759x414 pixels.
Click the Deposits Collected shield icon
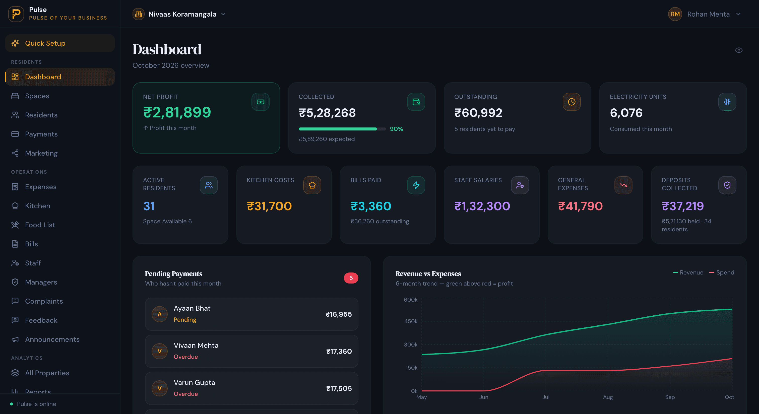pos(727,185)
